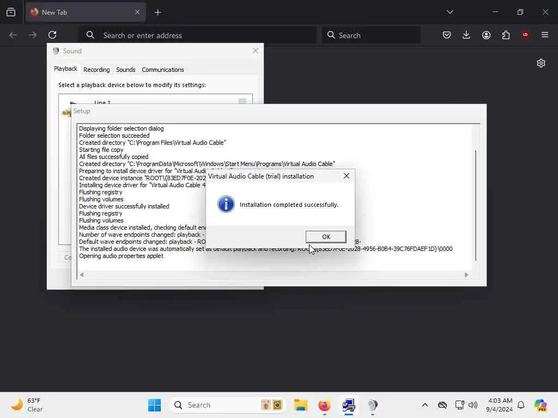Screen dimensions: 558x418
Task: Open the network tray icon
Action: 459,405
